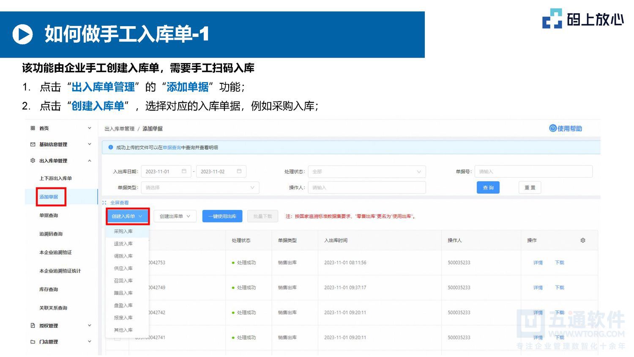Image resolution: width=634 pixels, height=357 pixels.
Task: Open the start date calendar picker icon
Action: tap(184, 171)
